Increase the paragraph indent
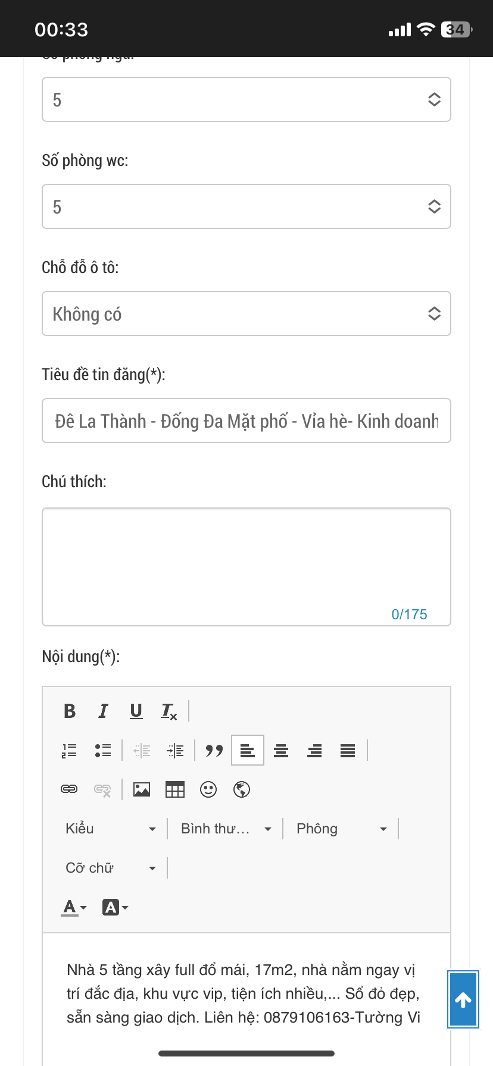The height and width of the screenshot is (1066, 493). pos(175,750)
